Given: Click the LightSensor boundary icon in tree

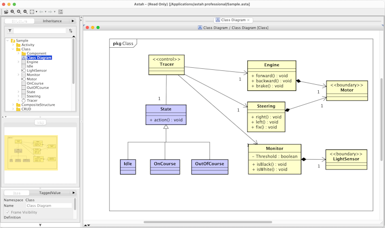Looking at the screenshot, I should tap(24, 70).
